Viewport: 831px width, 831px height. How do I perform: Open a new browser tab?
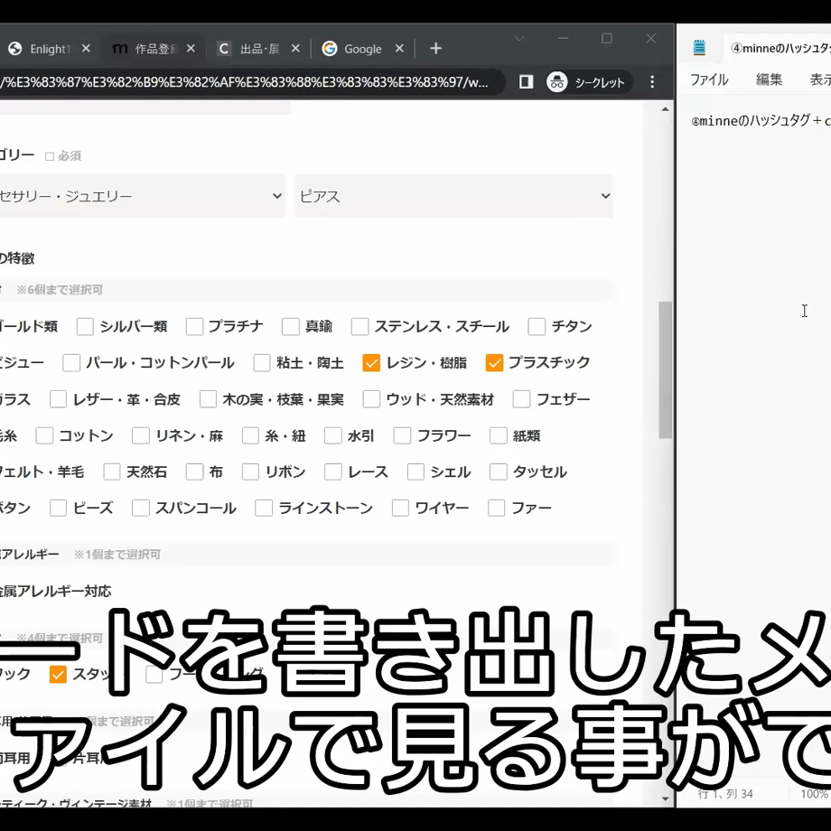coord(435,49)
